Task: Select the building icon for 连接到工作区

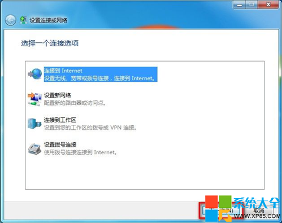Action: 34,124
